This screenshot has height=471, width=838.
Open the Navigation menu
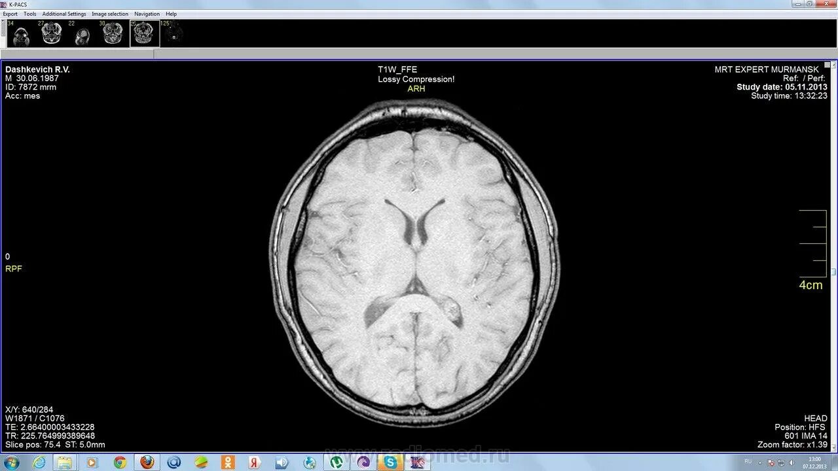point(147,14)
